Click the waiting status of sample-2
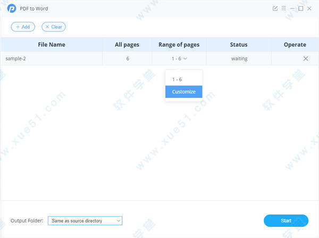 239,59
